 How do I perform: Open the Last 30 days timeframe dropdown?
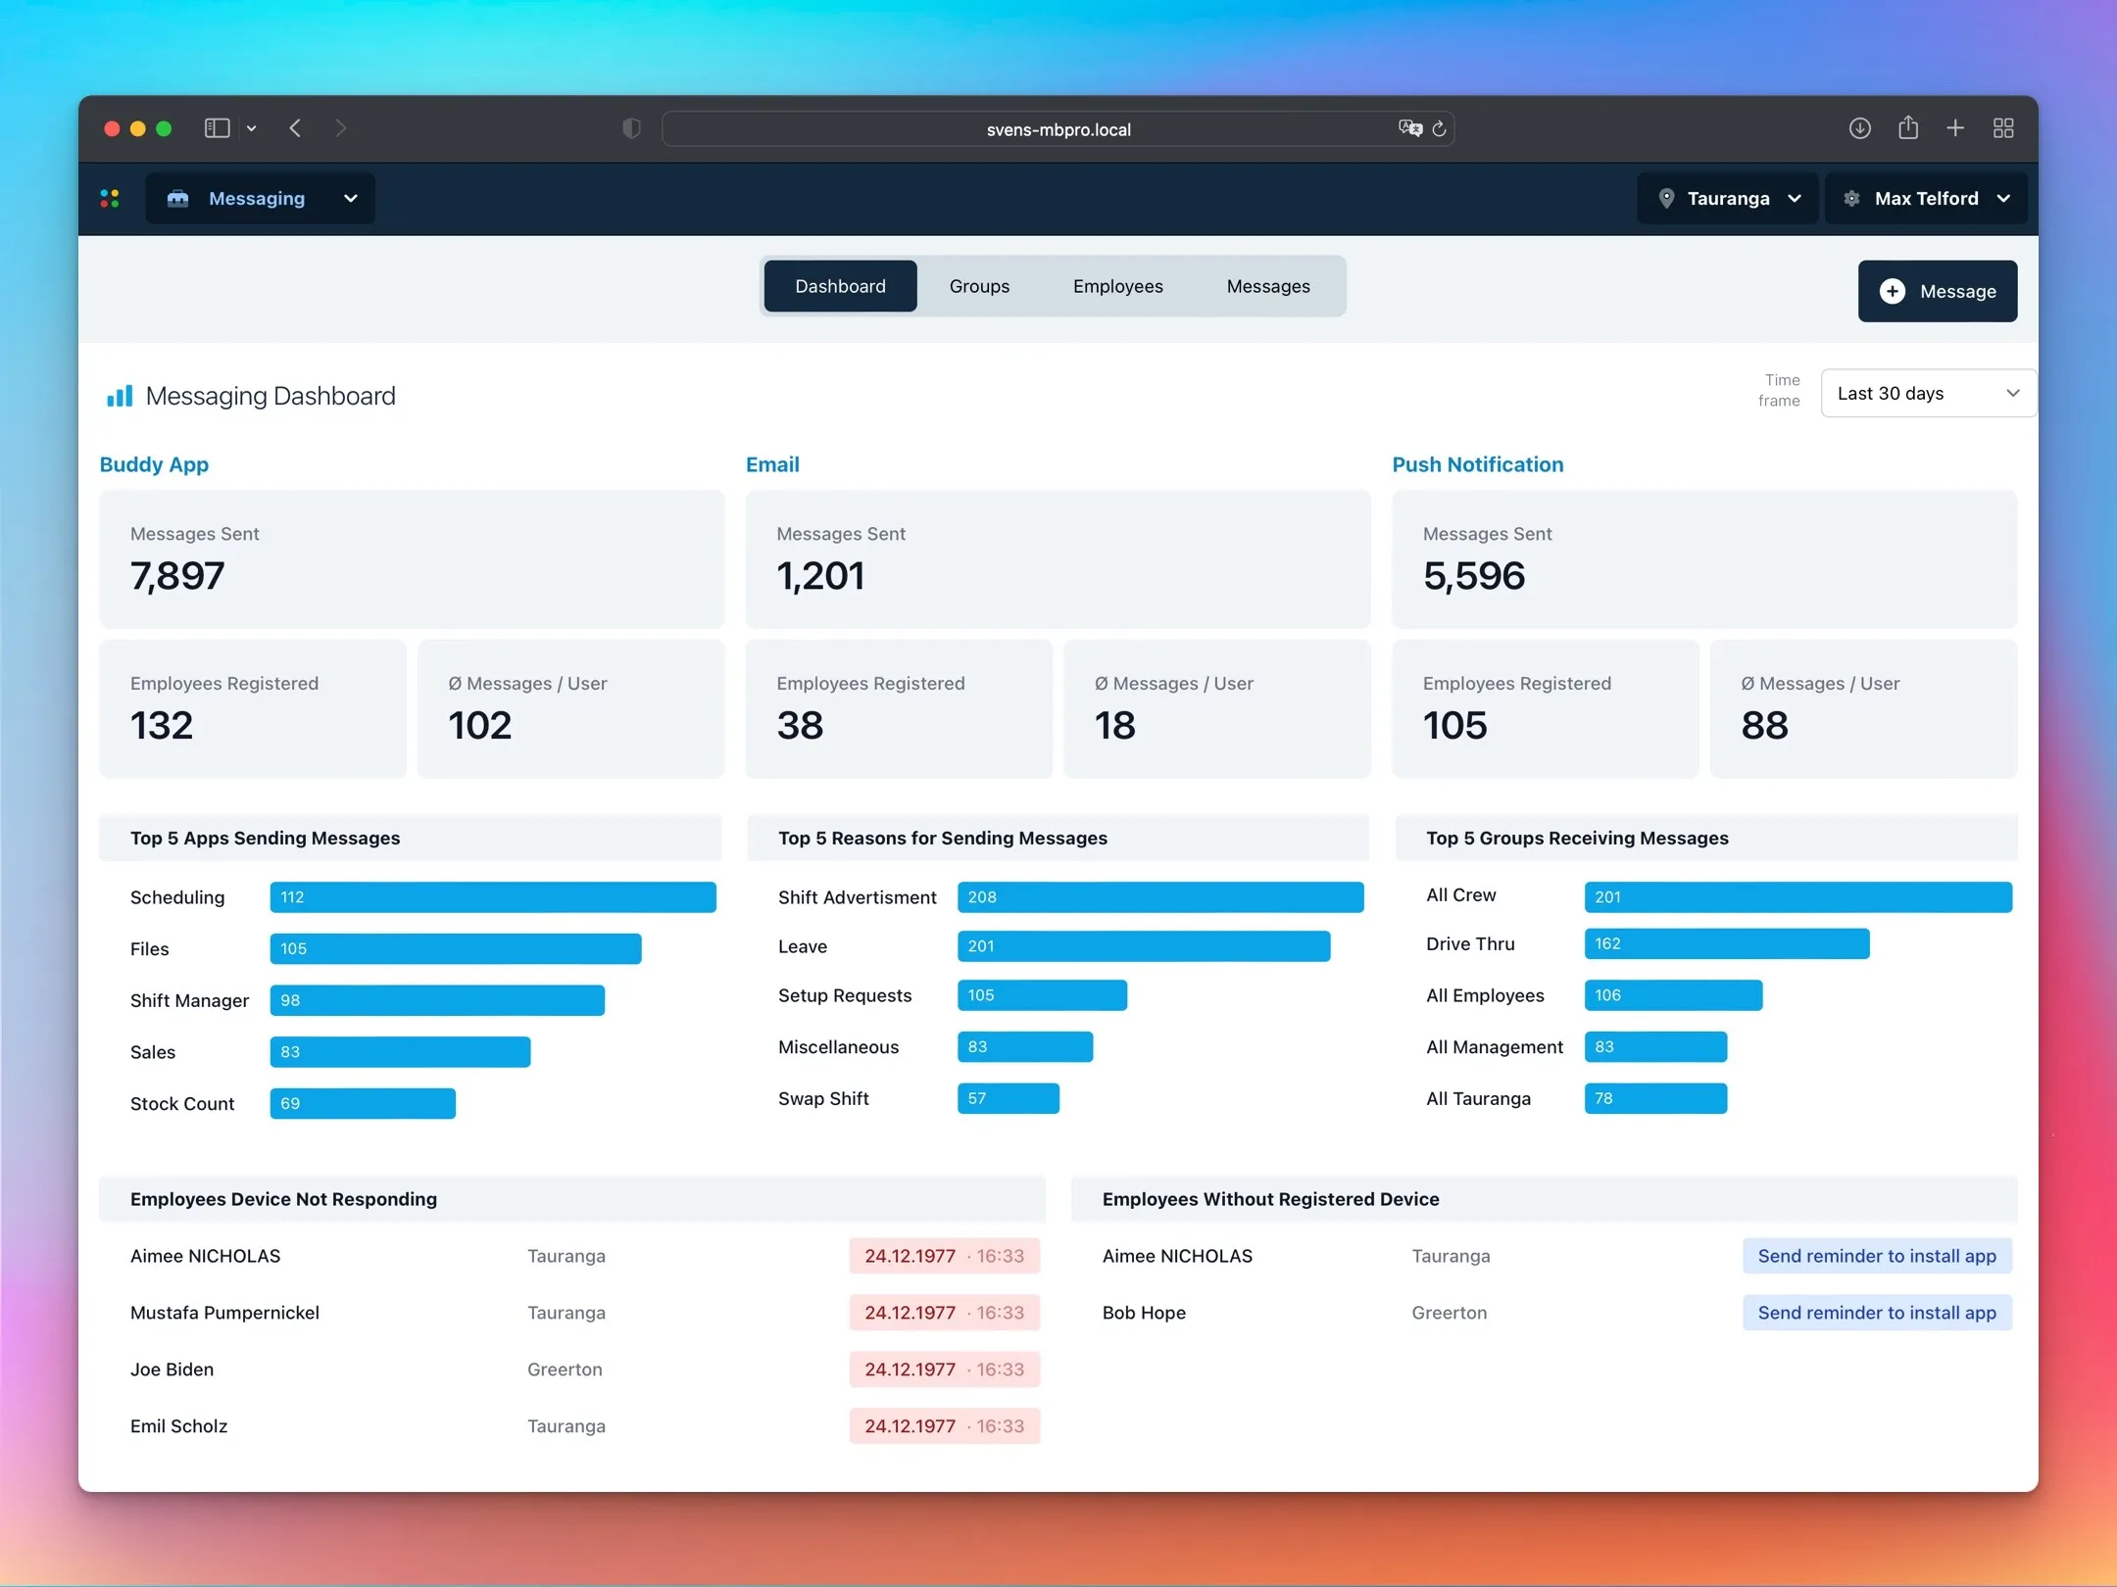[1928, 393]
